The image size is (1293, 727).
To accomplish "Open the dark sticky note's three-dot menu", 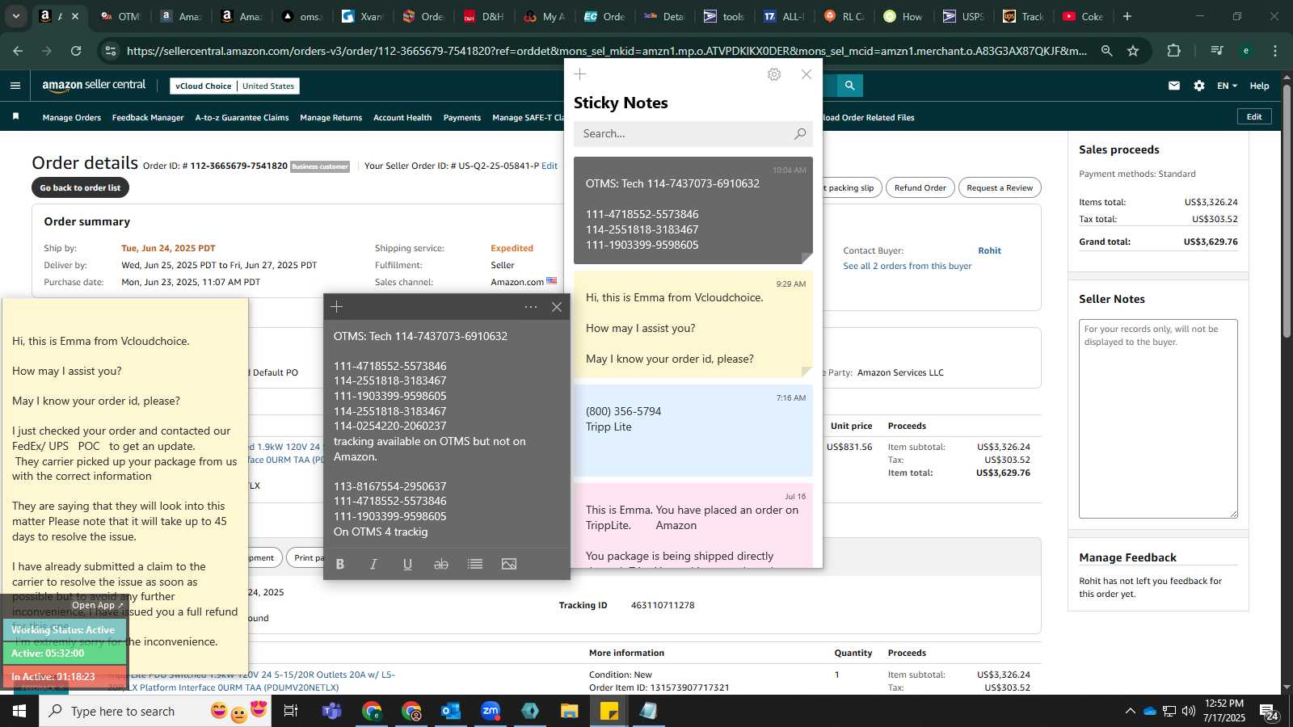I will 531,307.
